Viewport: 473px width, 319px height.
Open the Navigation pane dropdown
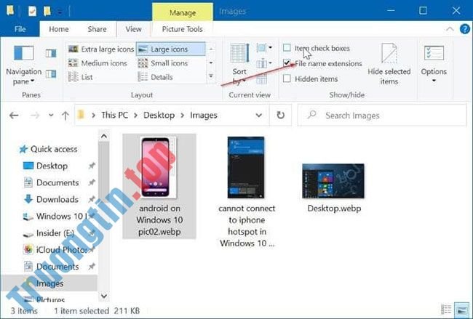click(24, 65)
